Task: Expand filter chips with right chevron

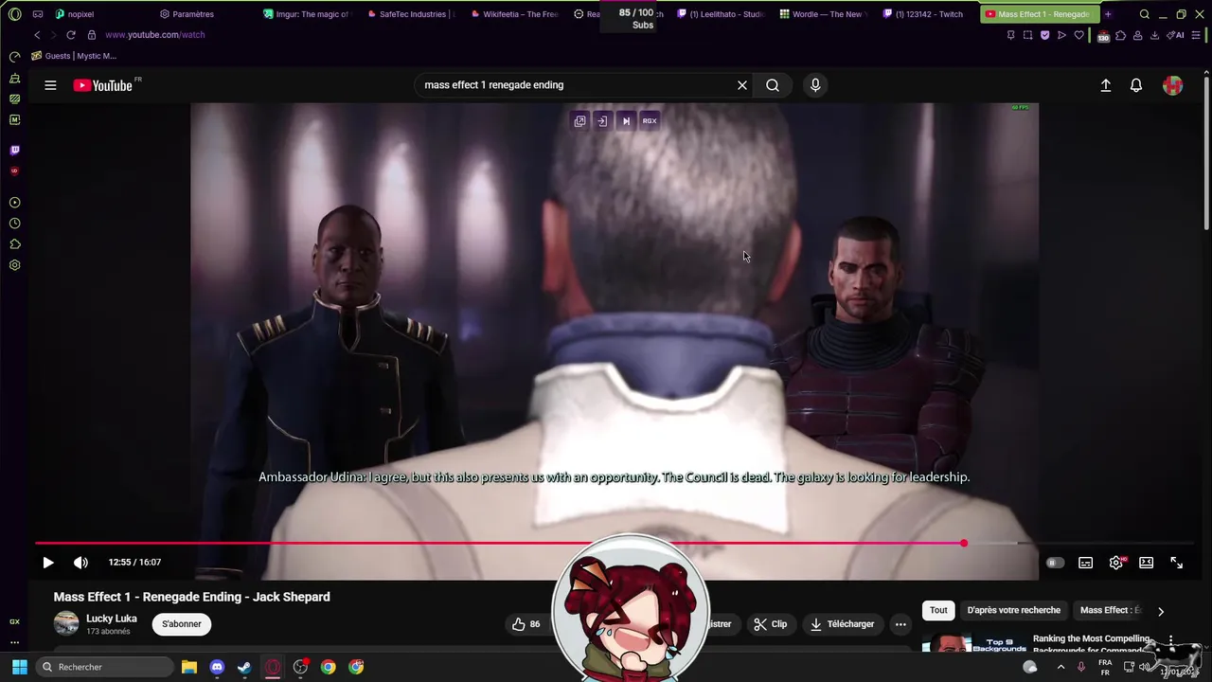Action: tap(1161, 612)
